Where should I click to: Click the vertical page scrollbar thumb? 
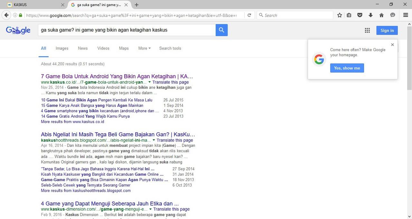click(409, 58)
